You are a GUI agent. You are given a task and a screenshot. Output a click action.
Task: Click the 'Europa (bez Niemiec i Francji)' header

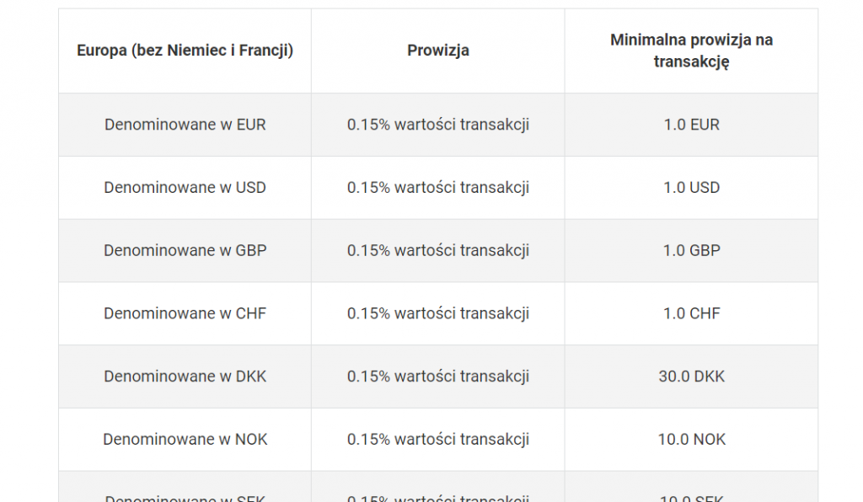(x=185, y=51)
